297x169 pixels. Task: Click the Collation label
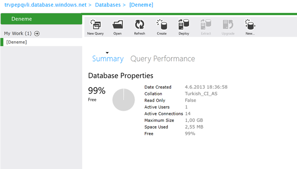pyautogui.click(x=153, y=94)
